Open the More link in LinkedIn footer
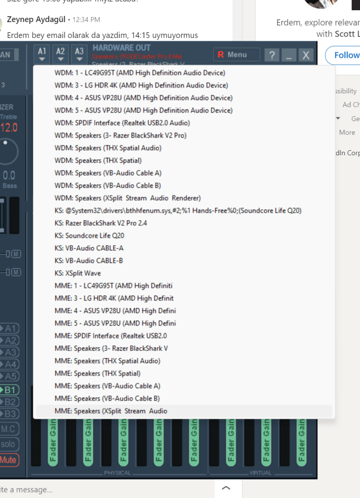 [x=347, y=132]
